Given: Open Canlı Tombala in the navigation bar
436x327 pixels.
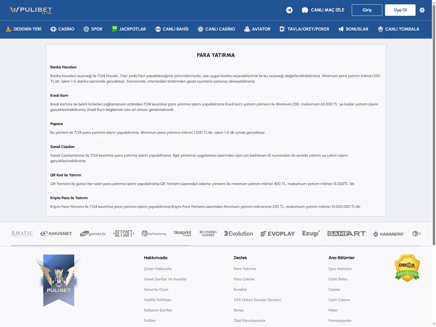Looking at the screenshot, I should (399, 29).
